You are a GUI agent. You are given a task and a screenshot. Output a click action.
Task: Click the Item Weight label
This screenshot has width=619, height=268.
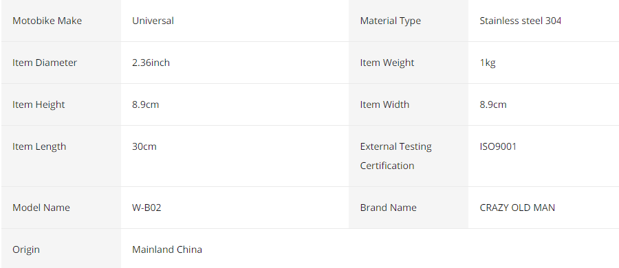(x=387, y=63)
